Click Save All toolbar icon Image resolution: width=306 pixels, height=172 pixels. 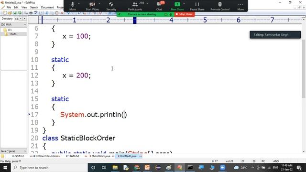(20, 13)
